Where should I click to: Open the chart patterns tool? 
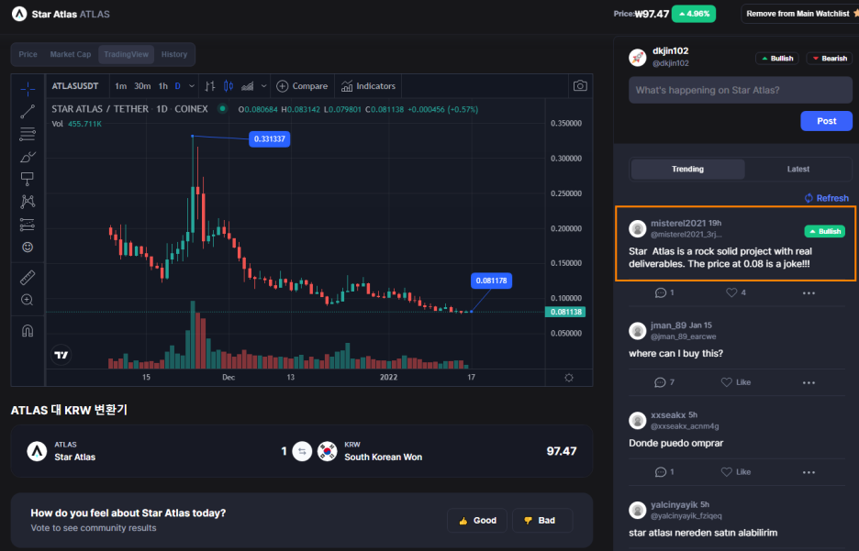28,202
